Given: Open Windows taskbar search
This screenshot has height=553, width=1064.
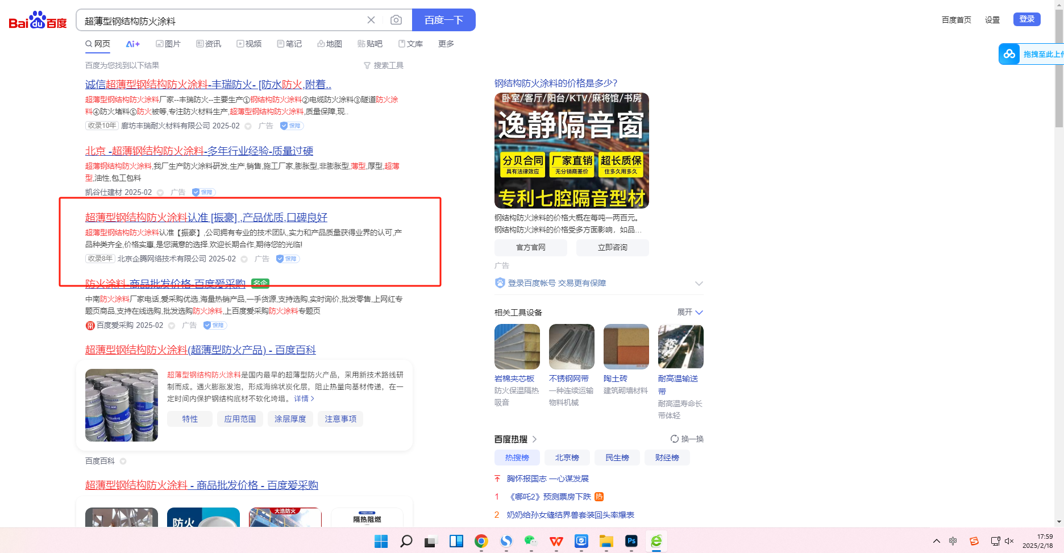Looking at the screenshot, I should 406,541.
